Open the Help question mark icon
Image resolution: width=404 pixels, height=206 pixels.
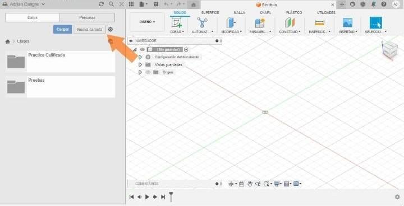[384, 4]
